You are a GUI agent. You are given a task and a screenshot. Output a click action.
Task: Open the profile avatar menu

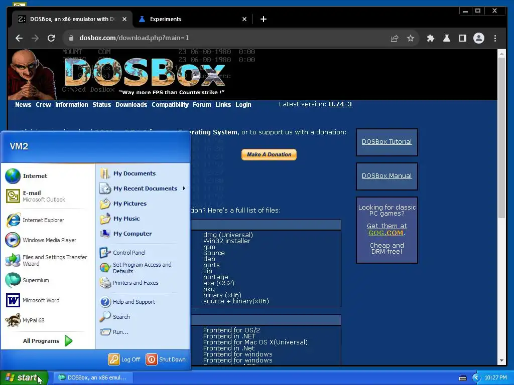[x=478, y=38]
